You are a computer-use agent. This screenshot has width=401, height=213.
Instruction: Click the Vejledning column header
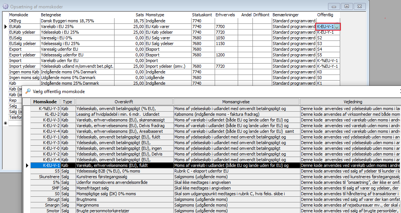click(x=350, y=102)
